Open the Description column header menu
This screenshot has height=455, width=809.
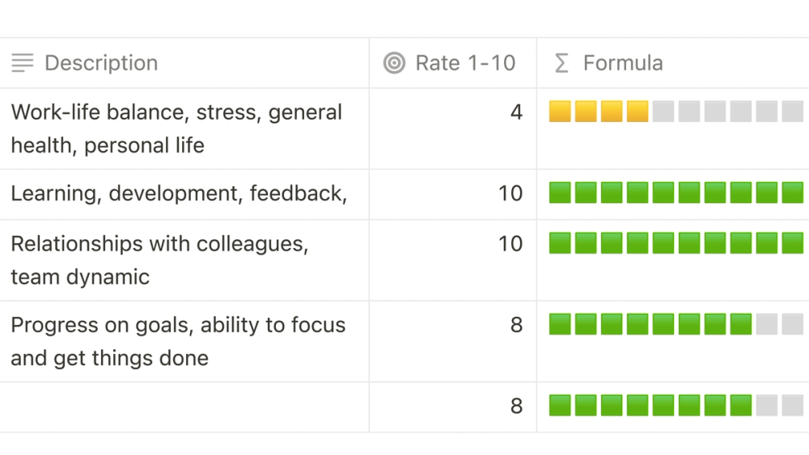[184, 63]
